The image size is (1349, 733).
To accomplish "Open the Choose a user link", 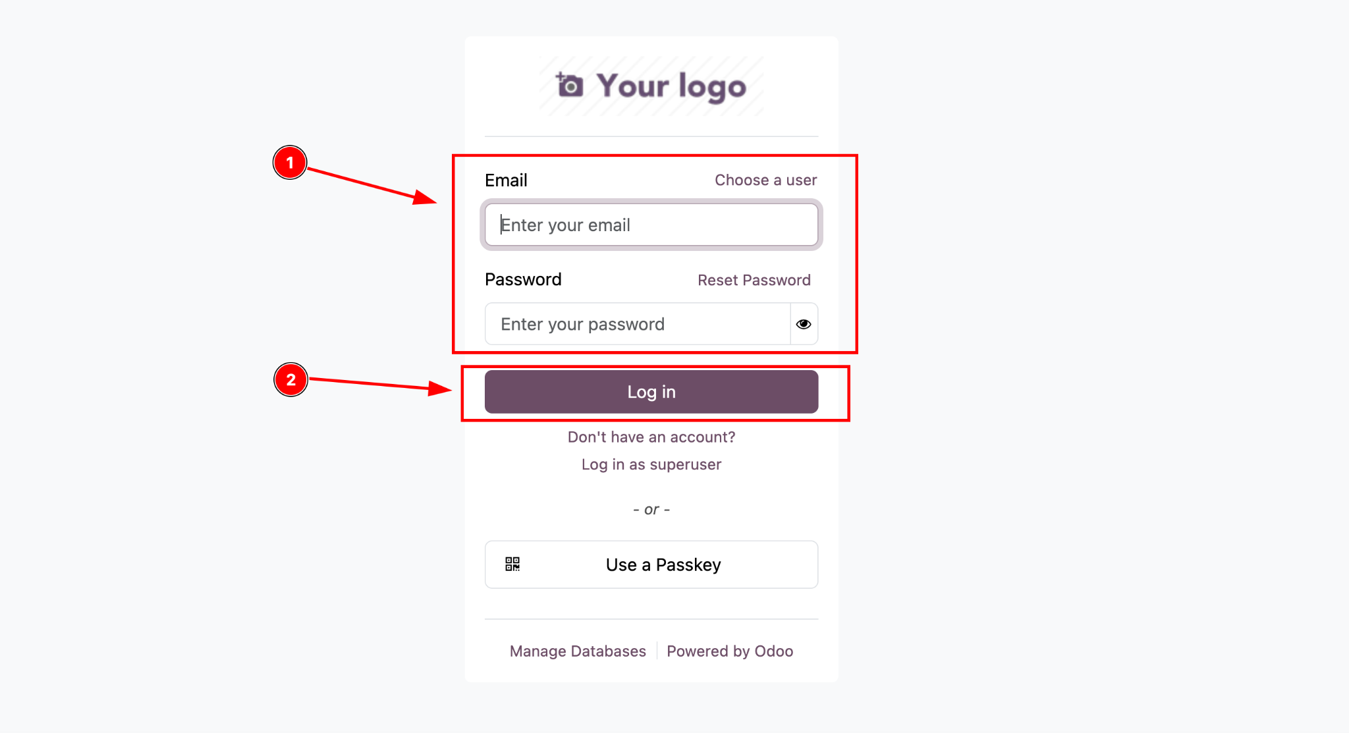I will pos(765,180).
